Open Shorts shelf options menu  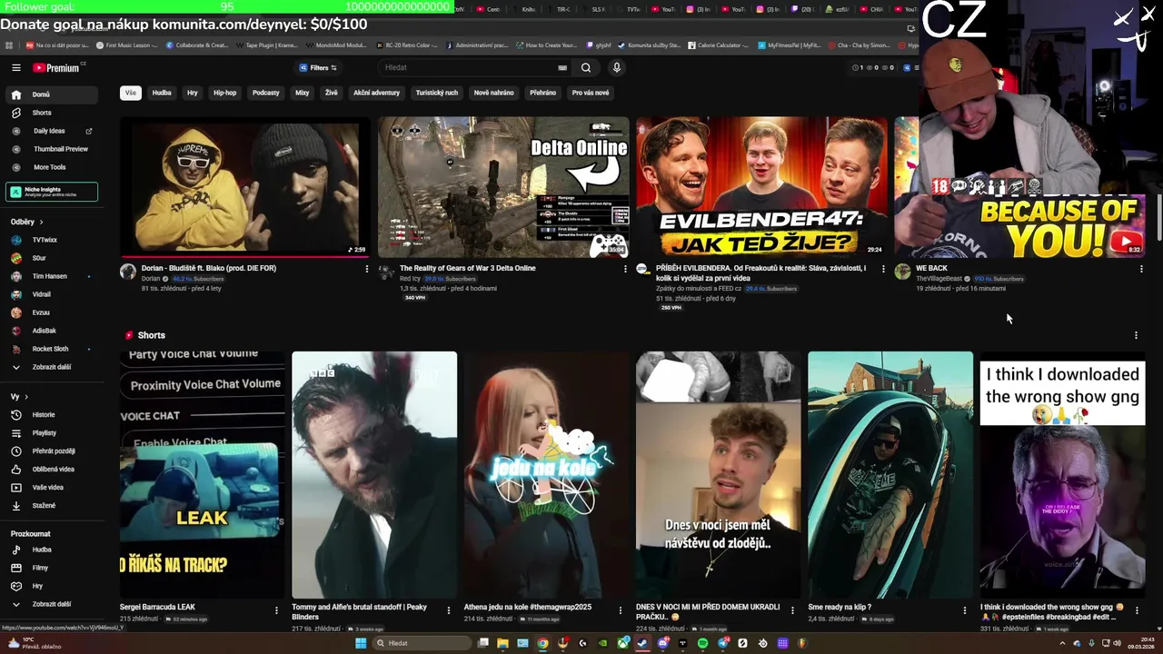point(1136,335)
